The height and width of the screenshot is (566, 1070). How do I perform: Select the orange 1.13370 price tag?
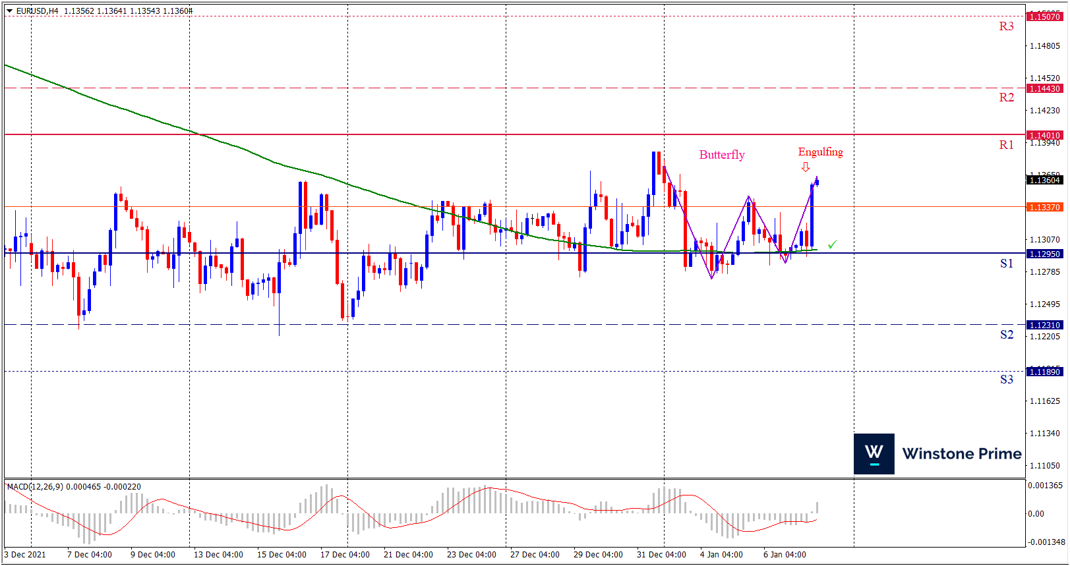coord(1045,207)
